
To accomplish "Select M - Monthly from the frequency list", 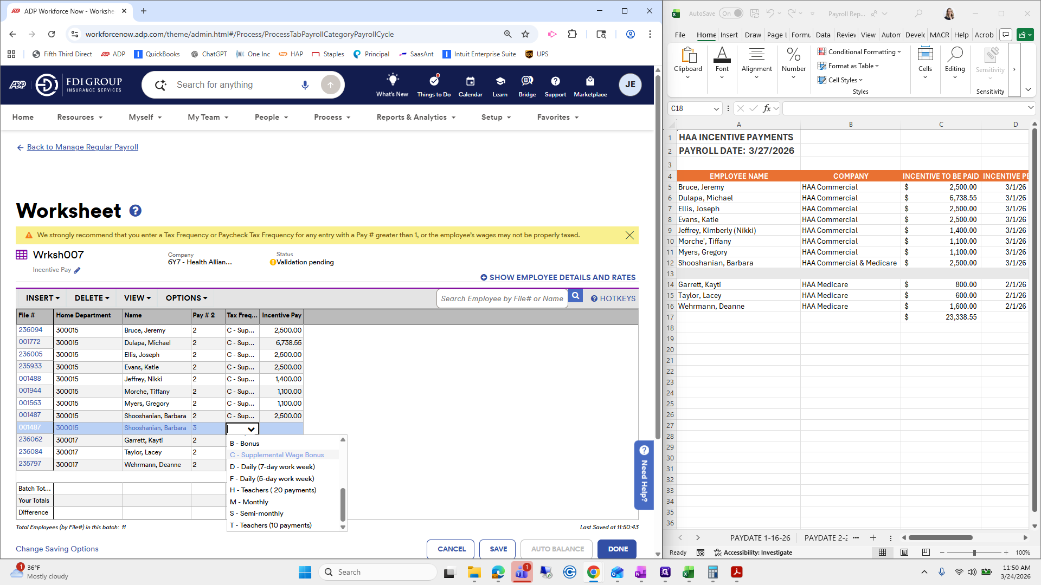I will [249, 502].
